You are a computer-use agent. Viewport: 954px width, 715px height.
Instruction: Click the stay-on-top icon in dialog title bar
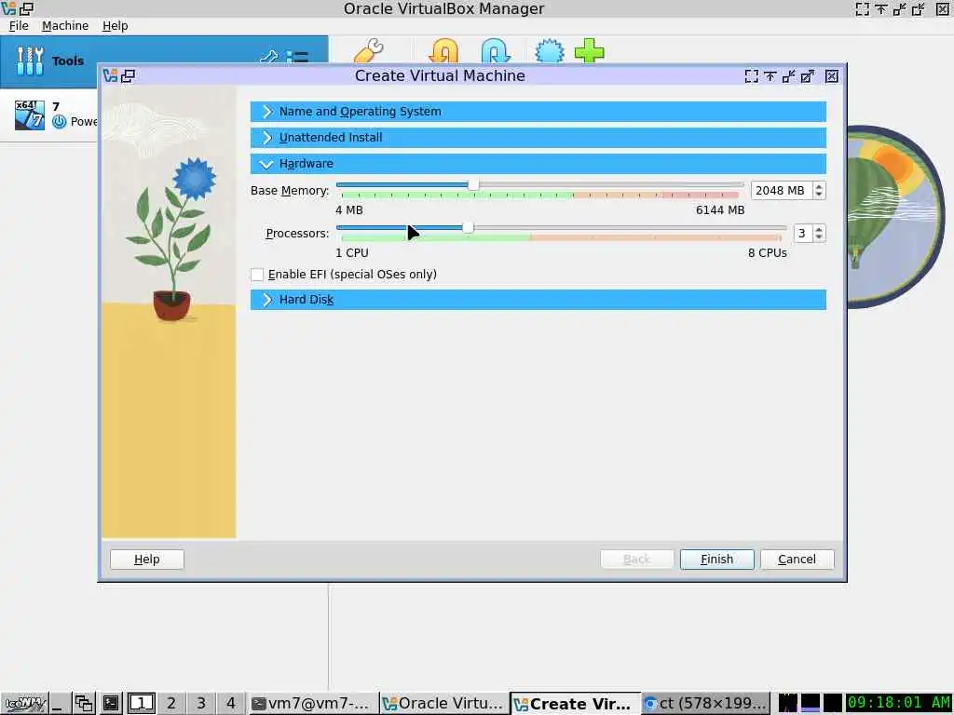pos(770,76)
